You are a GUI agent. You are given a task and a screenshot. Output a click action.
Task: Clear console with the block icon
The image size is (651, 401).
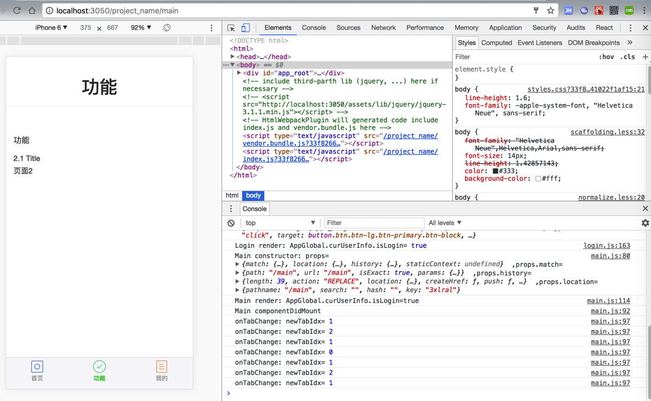(231, 223)
